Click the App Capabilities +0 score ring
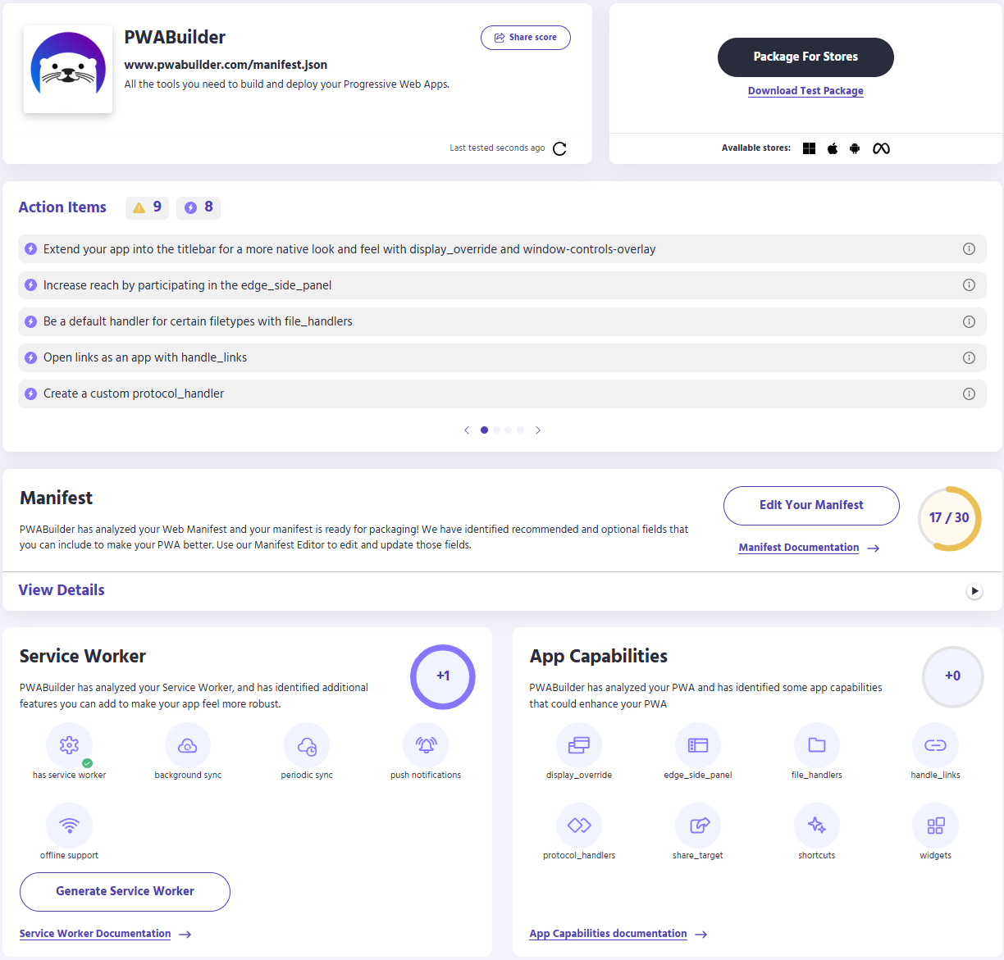 tap(952, 676)
